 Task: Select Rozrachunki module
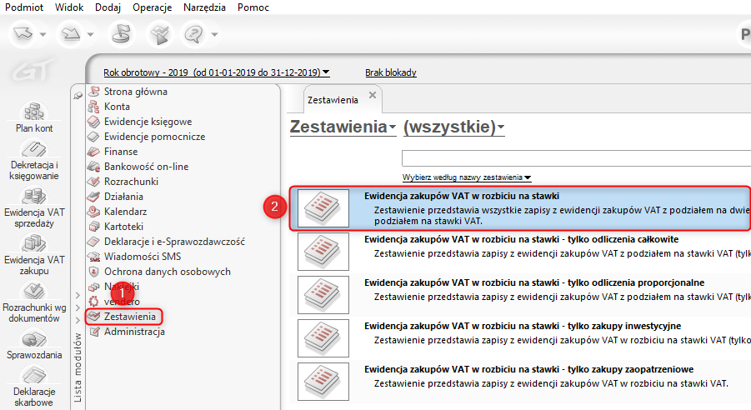pyautogui.click(x=131, y=182)
